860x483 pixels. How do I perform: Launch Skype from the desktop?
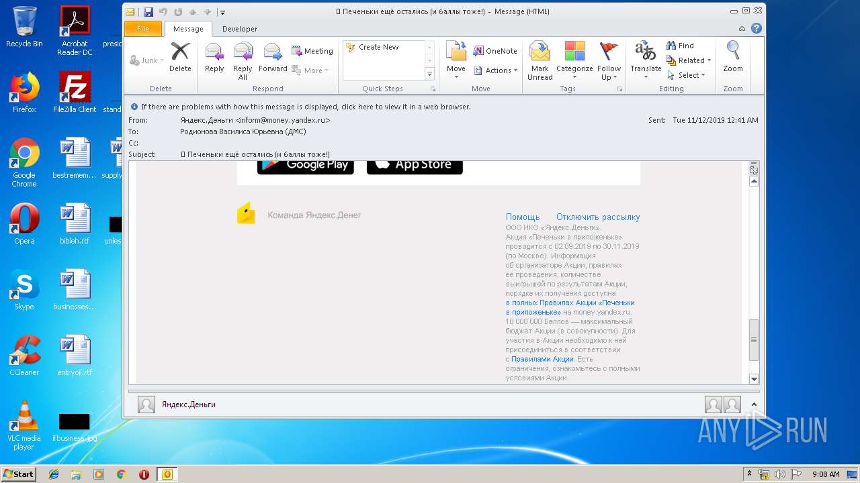pos(24,290)
